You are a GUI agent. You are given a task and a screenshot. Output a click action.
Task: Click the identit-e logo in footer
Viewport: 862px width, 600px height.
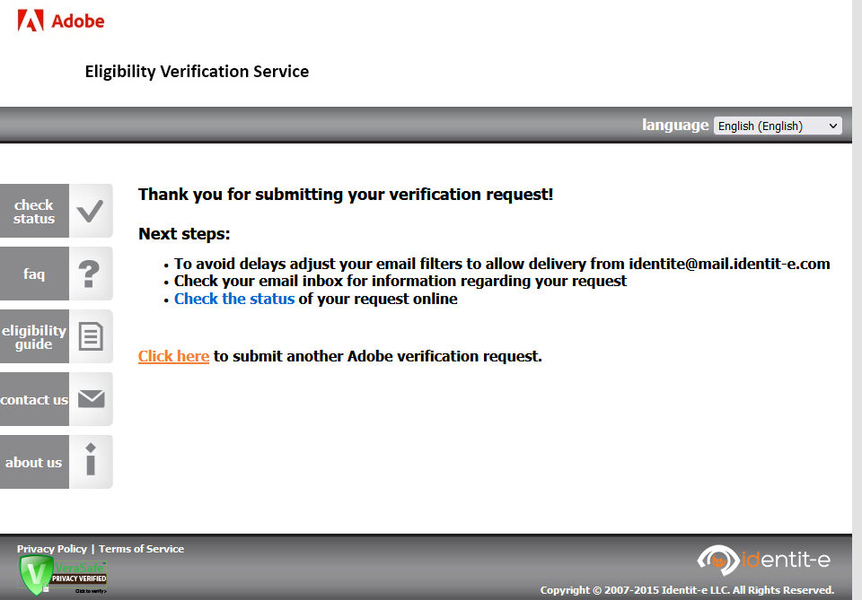tap(764, 560)
